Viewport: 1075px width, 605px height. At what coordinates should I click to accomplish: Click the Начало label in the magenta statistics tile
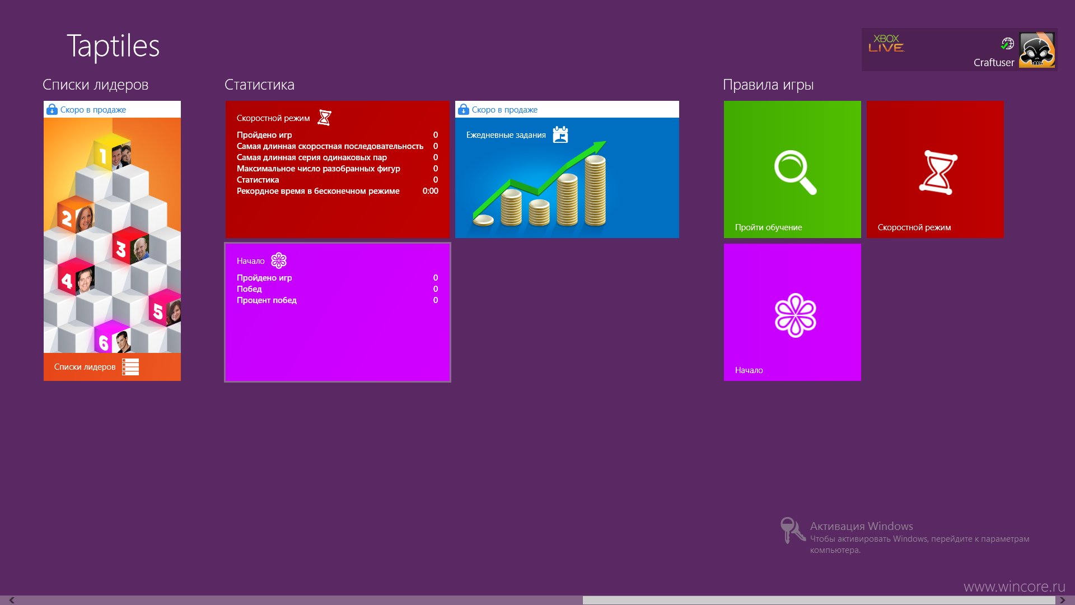tap(251, 261)
